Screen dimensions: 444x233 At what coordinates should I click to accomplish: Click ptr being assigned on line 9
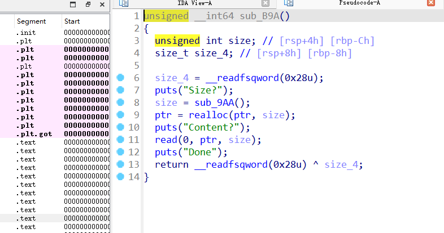point(163,115)
